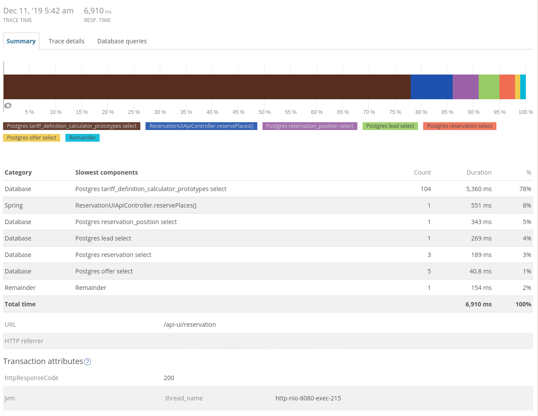The image size is (538, 416).
Task: Click the 343 ms duration value
Action: (481, 222)
